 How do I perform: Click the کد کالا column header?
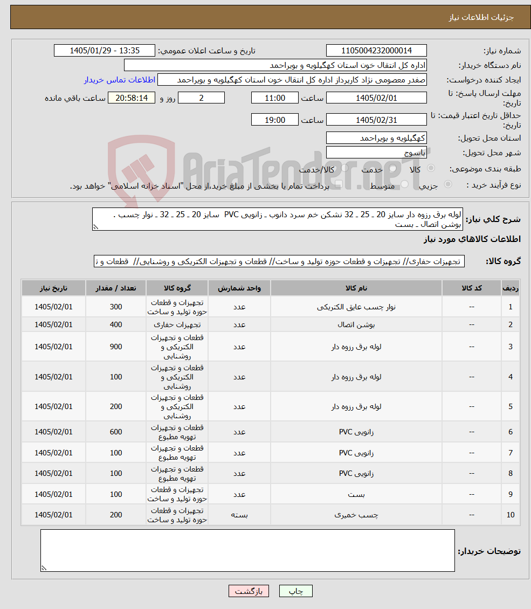(x=472, y=288)
